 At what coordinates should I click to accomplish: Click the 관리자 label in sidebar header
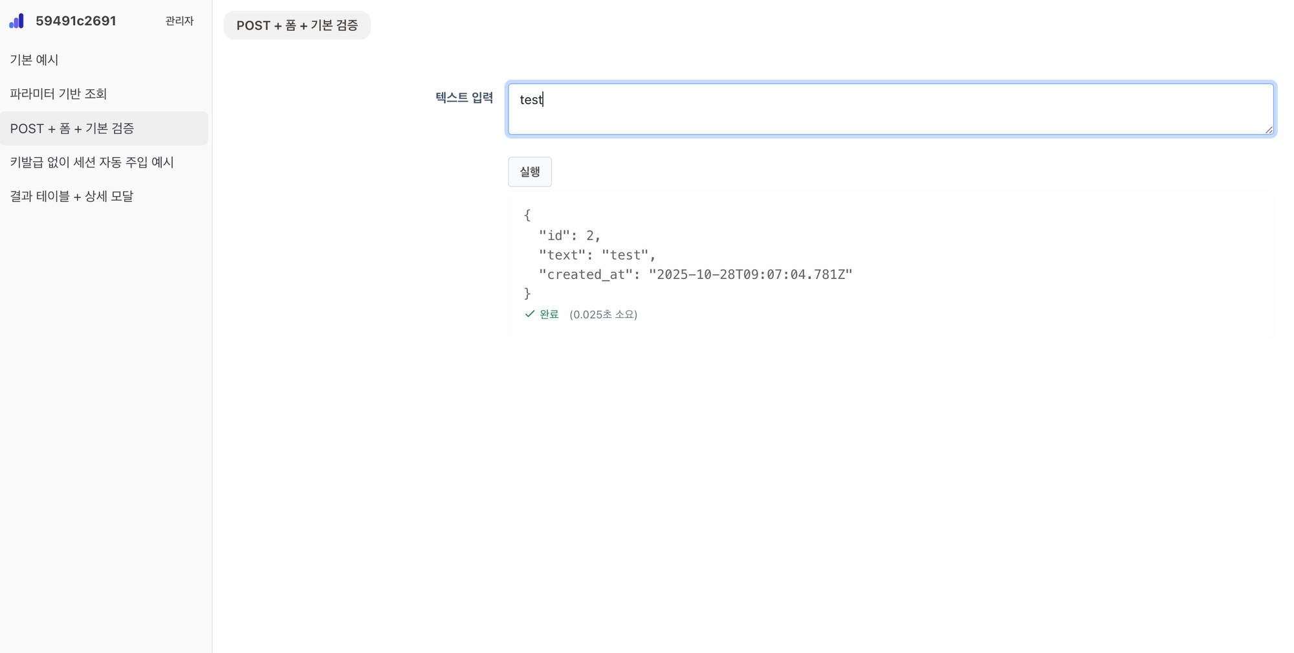tap(179, 21)
